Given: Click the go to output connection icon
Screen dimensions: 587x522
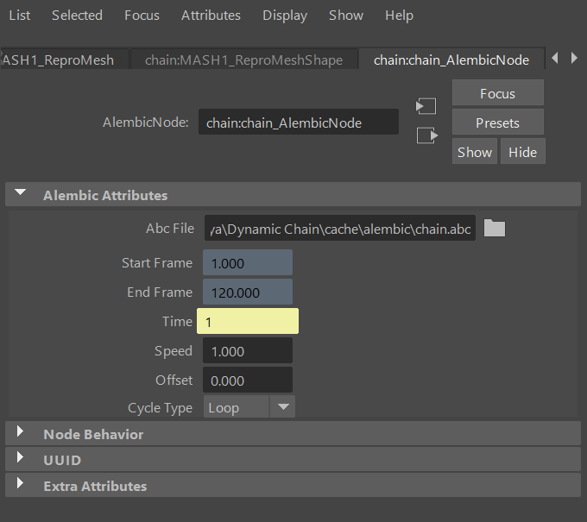Looking at the screenshot, I should (426, 135).
